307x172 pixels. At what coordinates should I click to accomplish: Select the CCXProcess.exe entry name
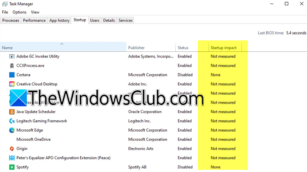tap(30, 66)
